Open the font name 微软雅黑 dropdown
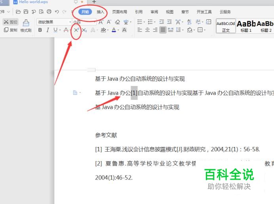The height and width of the screenshot is (204, 274). 70,22
